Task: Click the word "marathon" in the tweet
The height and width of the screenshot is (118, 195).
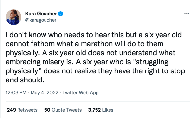Action: click(97, 44)
